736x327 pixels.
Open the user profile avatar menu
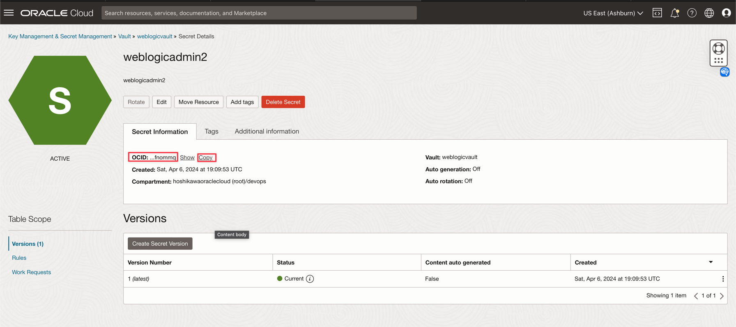[726, 13]
